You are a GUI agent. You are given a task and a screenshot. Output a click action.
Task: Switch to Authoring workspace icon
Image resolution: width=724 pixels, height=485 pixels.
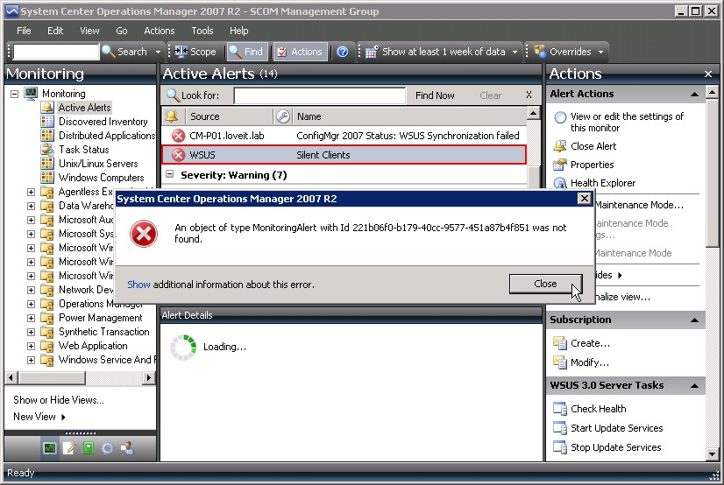68,448
